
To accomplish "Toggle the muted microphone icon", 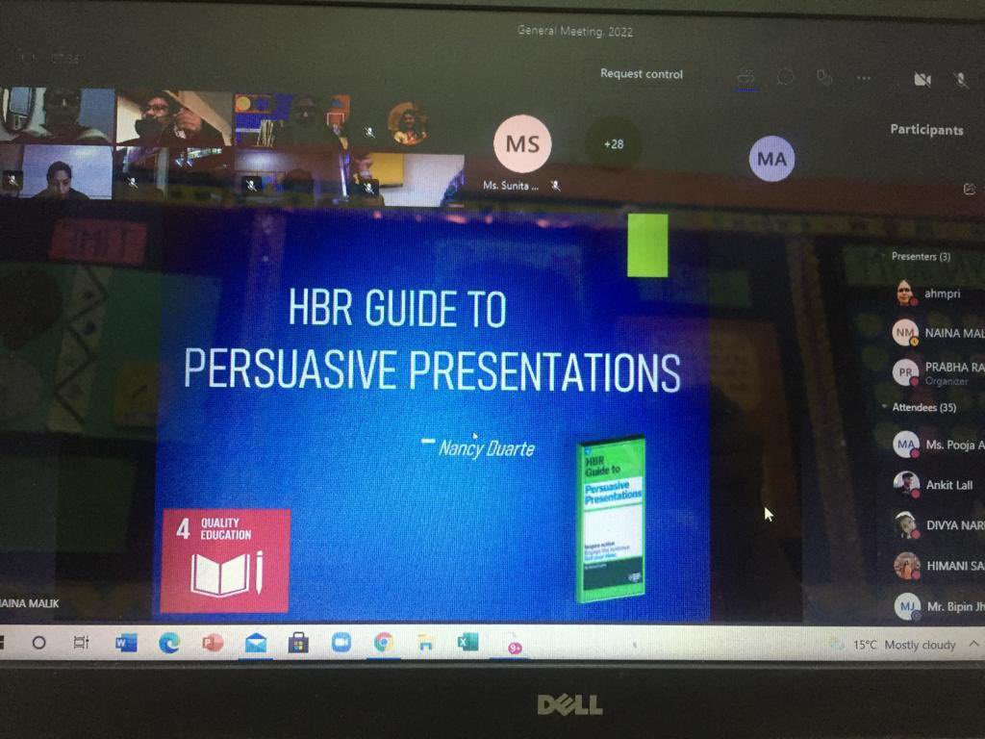I will (x=961, y=80).
